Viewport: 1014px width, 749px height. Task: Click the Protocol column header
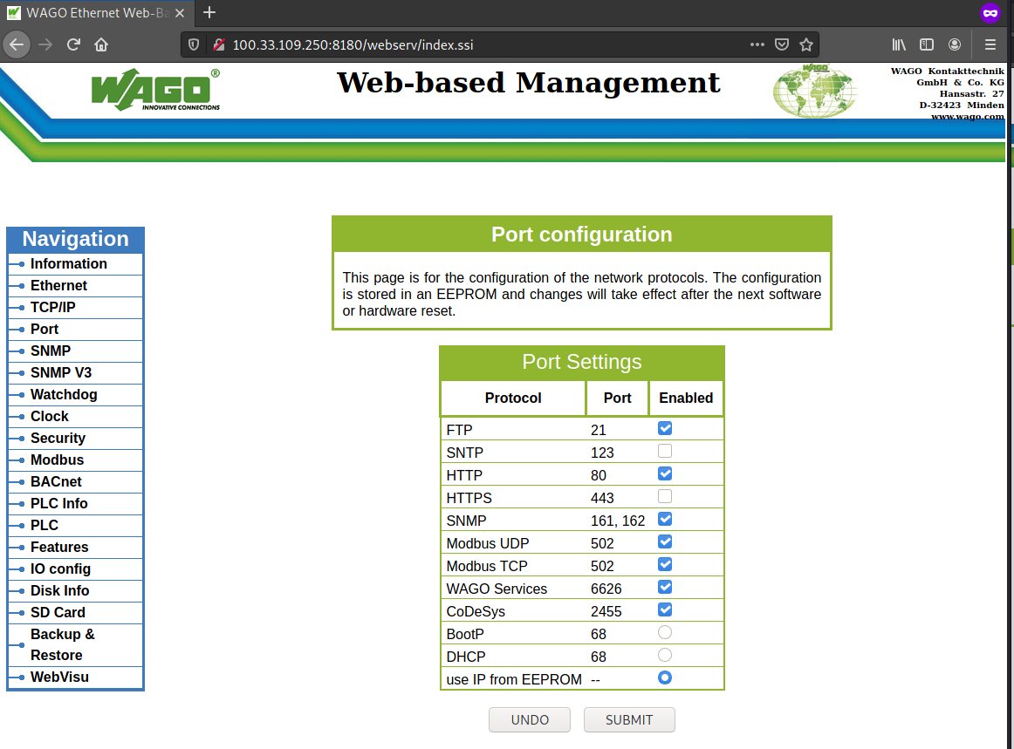(513, 398)
